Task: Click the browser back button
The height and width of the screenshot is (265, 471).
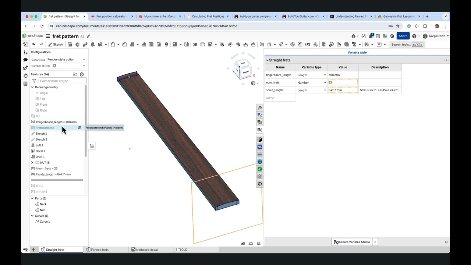Action: coord(26,26)
